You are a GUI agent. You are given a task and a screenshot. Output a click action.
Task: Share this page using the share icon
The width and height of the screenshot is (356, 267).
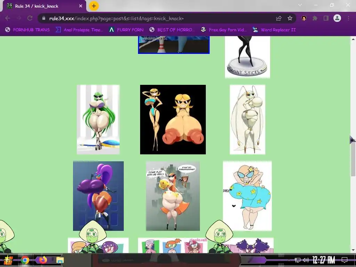[279, 18]
